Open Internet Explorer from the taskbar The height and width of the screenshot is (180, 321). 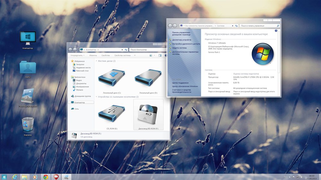click(14, 177)
